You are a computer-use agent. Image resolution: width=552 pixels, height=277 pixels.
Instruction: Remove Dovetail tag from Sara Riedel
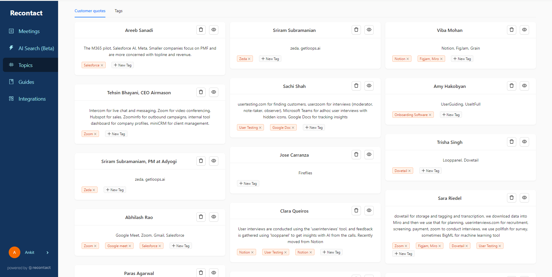pos(467,246)
